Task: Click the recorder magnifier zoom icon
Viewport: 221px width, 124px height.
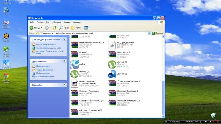Action: click(x=170, y=122)
